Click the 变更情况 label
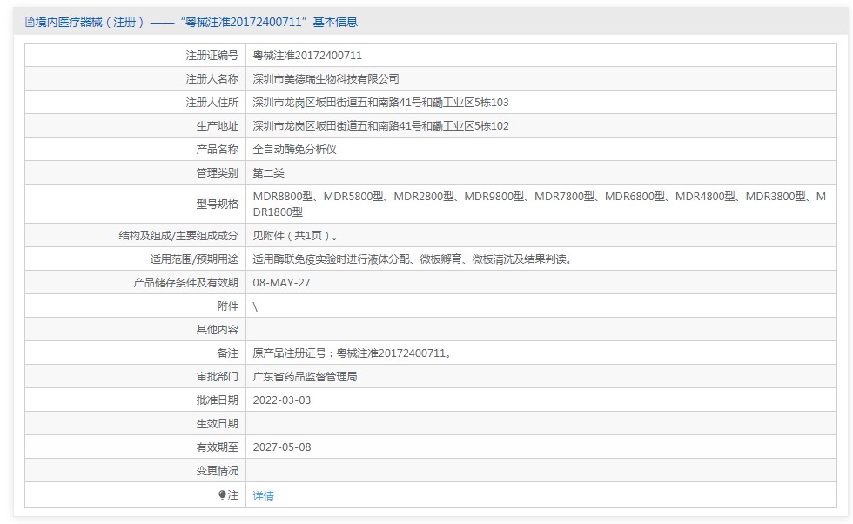 click(217, 471)
